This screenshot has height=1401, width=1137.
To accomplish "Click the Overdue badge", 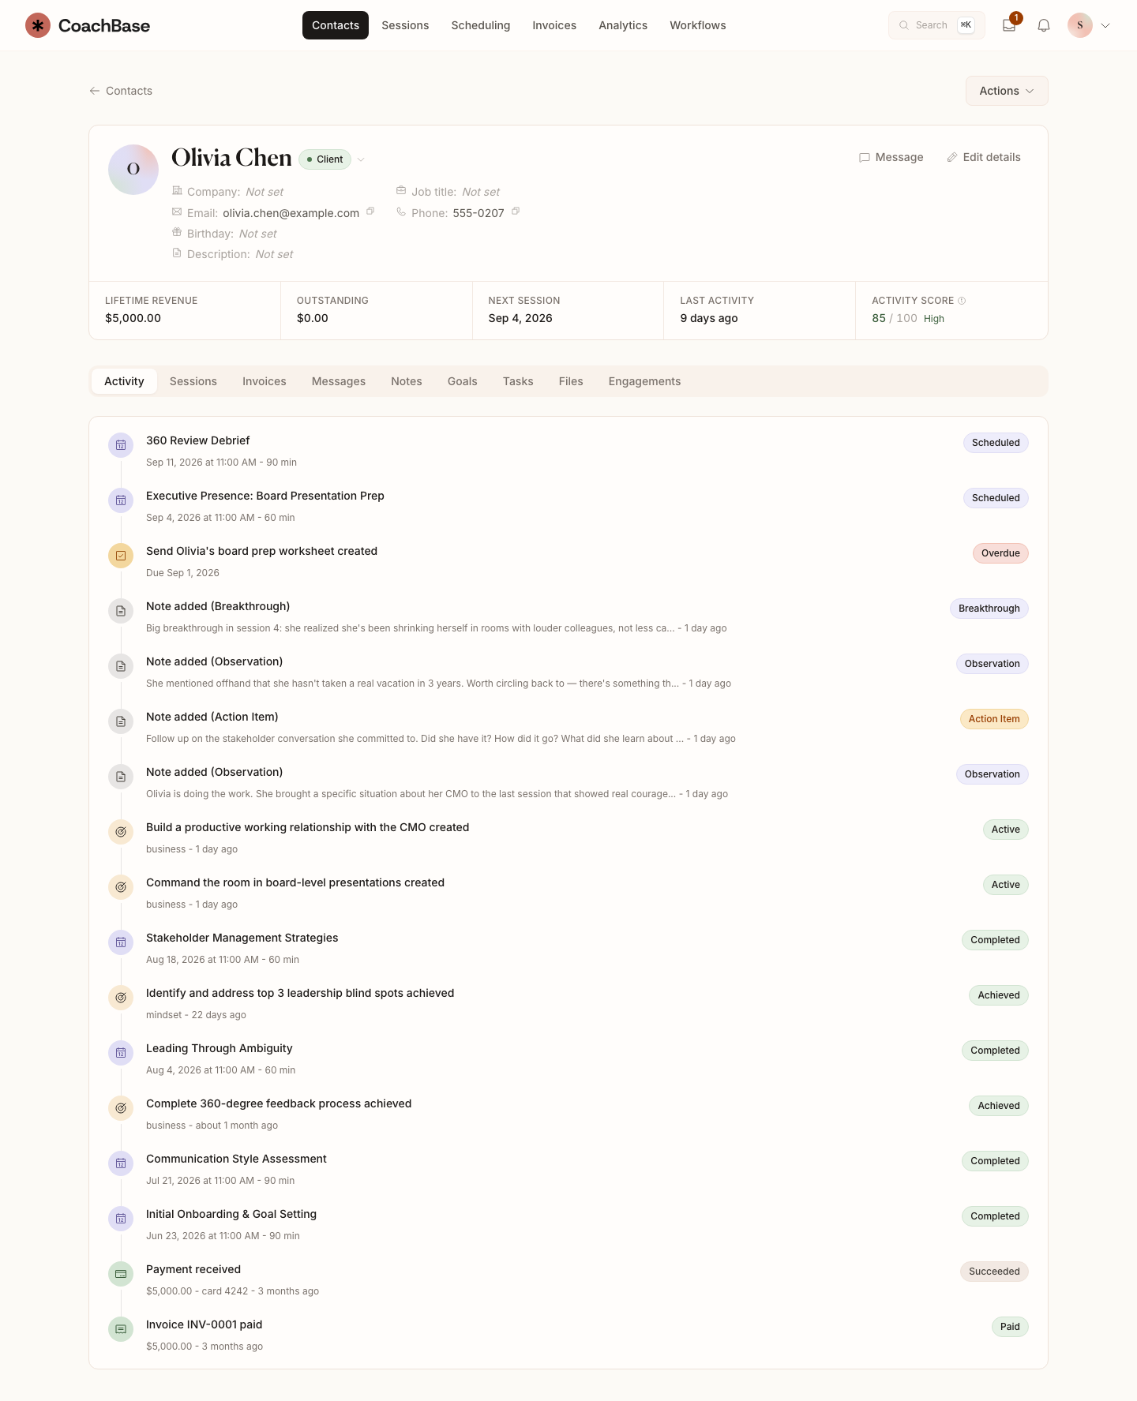I will [1000, 553].
